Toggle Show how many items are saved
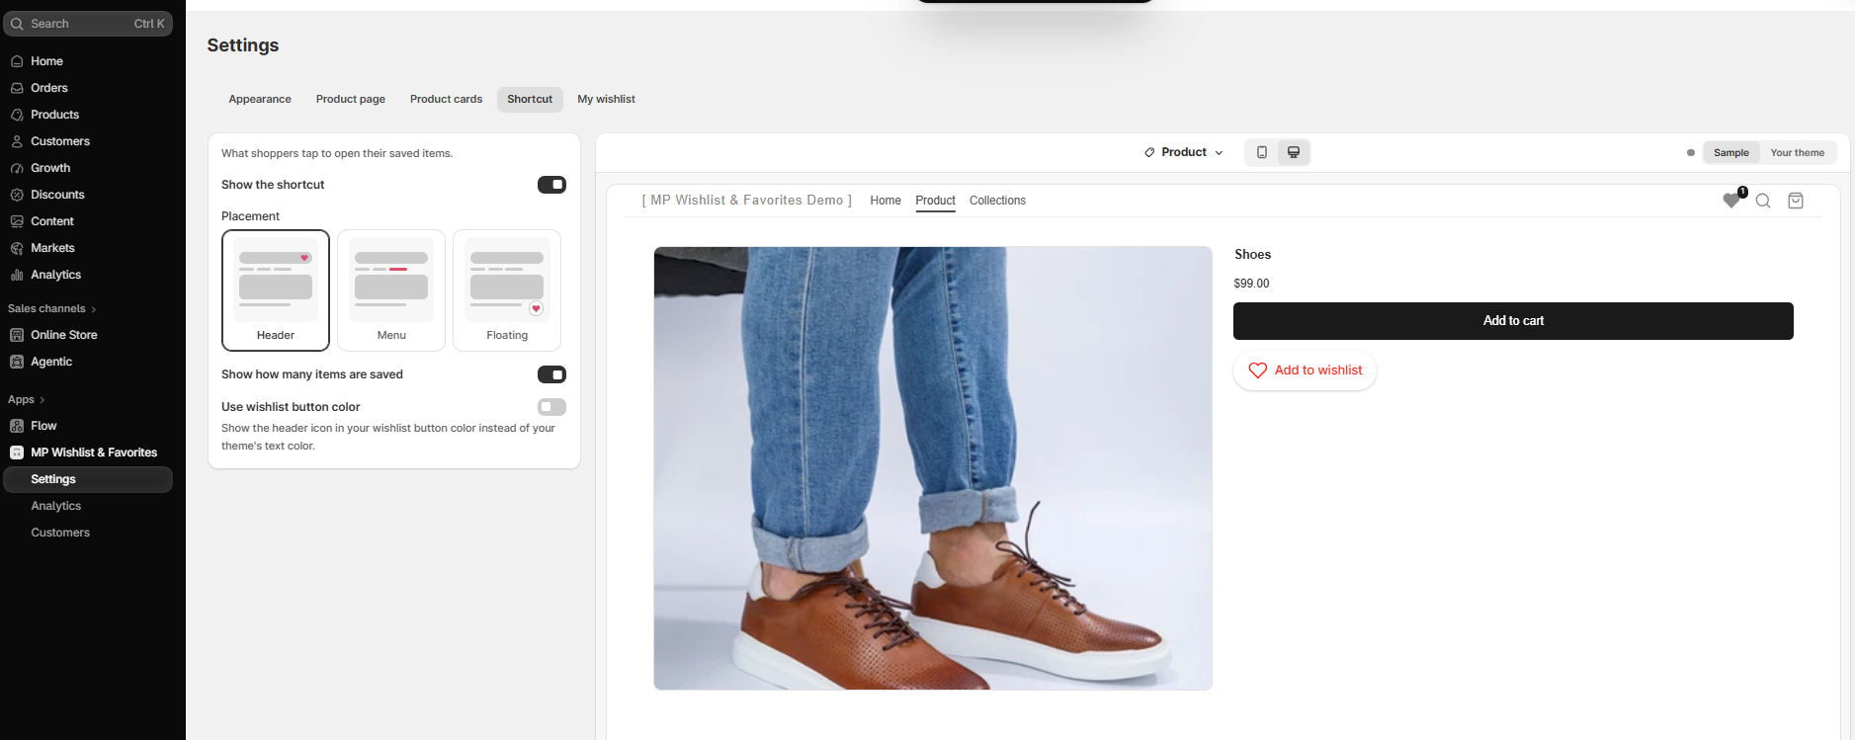The height and width of the screenshot is (740, 1855). point(551,374)
